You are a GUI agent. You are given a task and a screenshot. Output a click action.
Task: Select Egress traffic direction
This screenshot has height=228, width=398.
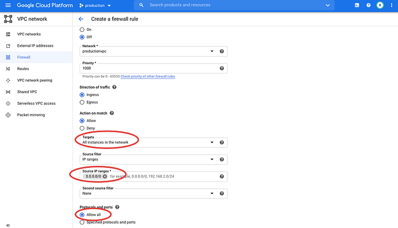click(82, 102)
